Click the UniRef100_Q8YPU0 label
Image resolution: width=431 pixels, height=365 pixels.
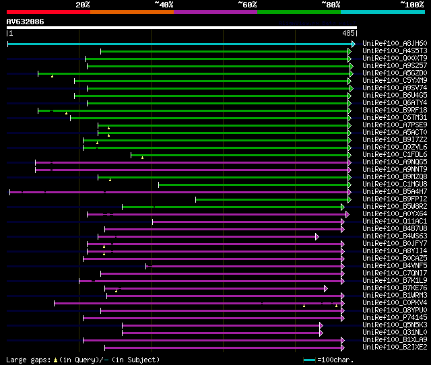[x=395, y=310]
